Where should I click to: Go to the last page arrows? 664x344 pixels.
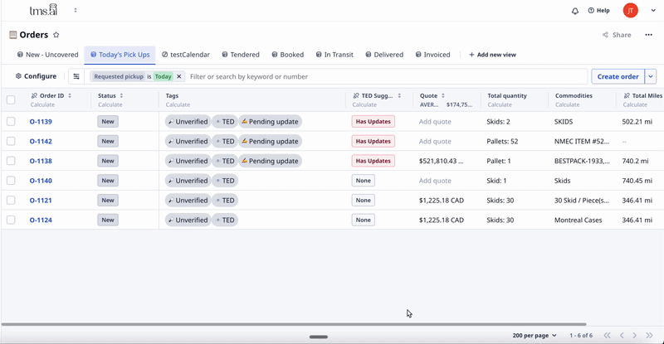tap(649, 335)
